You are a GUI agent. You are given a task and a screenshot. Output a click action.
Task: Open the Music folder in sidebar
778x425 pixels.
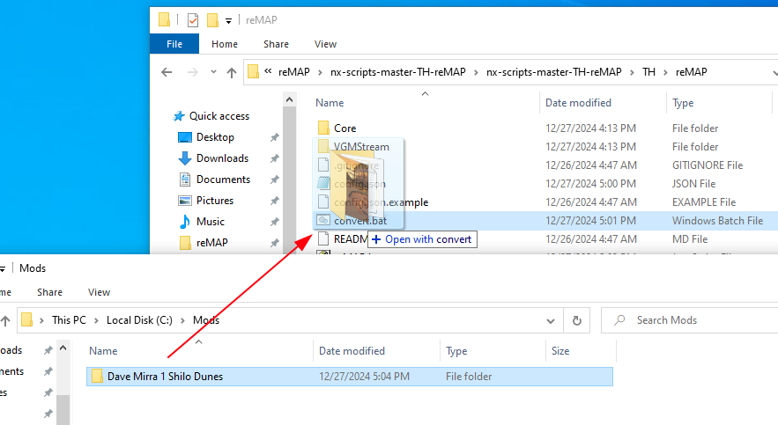coord(210,222)
